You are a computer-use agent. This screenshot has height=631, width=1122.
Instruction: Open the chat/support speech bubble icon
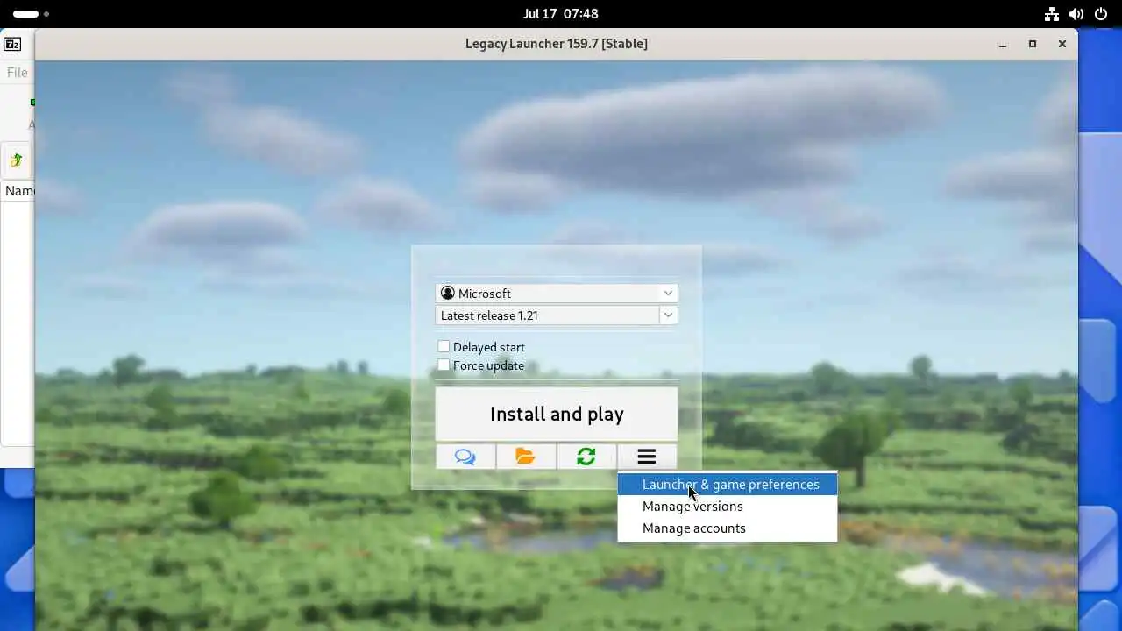[465, 457]
